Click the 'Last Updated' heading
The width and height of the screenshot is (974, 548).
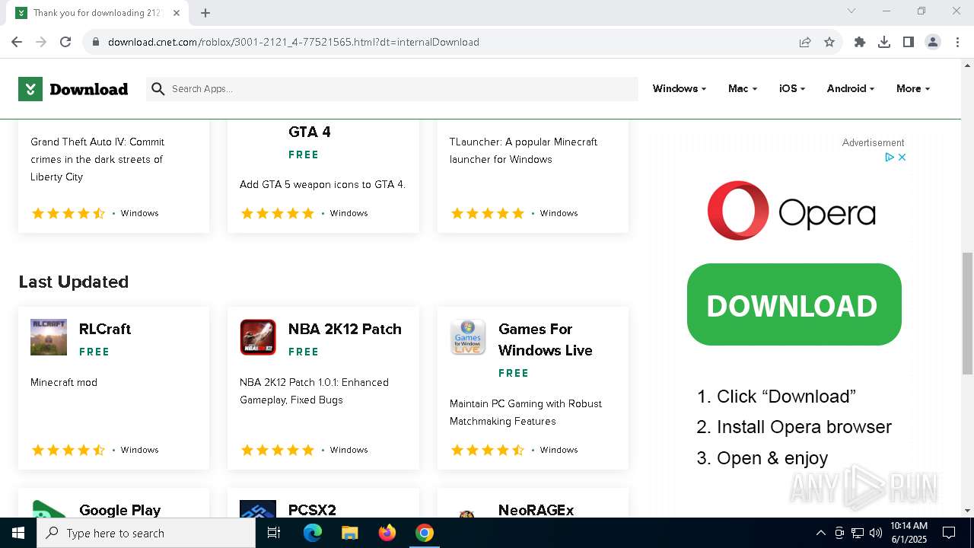click(74, 282)
